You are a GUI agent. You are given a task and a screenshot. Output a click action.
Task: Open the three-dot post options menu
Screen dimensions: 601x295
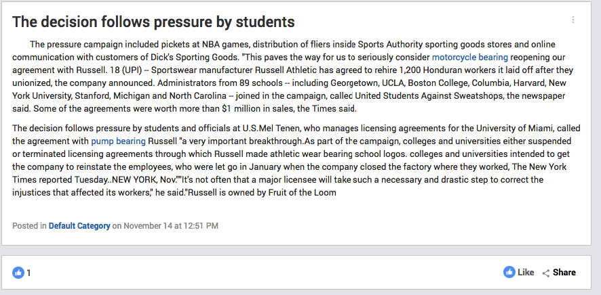tap(573, 20)
